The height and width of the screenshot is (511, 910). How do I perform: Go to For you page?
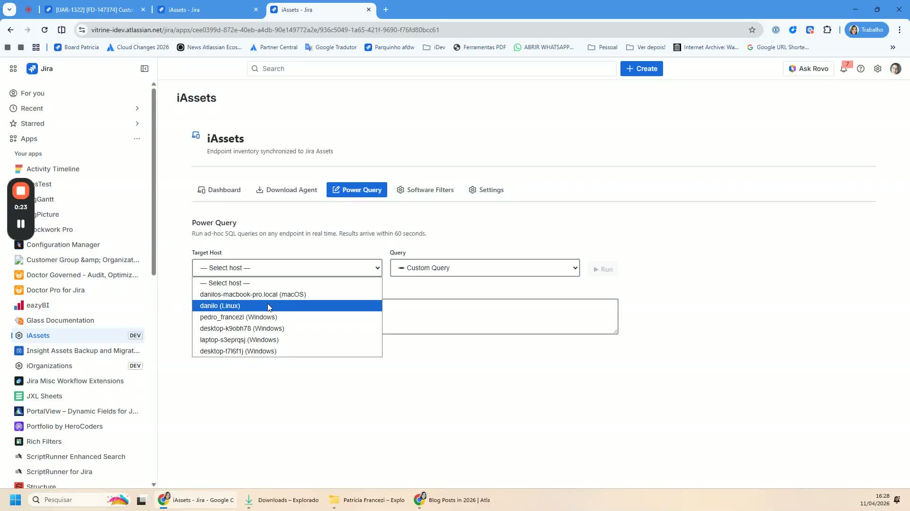click(33, 93)
